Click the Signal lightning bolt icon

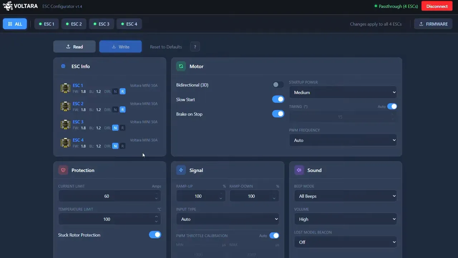click(181, 170)
